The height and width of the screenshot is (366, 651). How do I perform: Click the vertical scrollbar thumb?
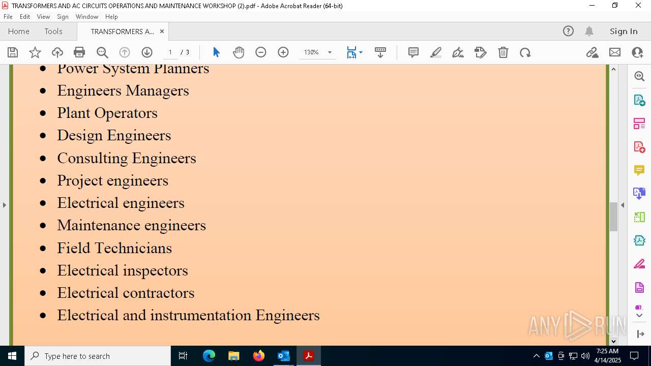tap(613, 217)
